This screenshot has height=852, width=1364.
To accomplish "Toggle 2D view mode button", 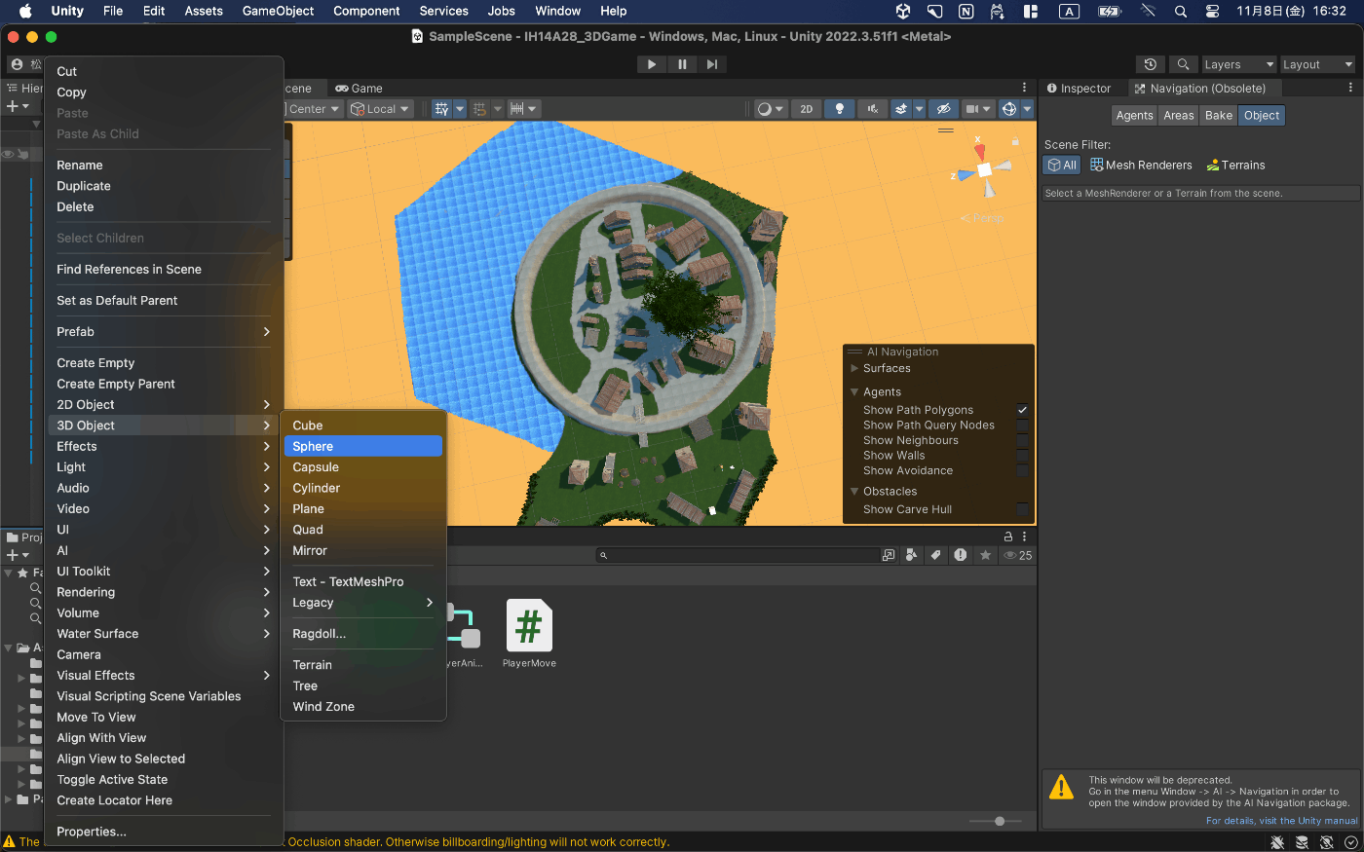I will 806,109.
